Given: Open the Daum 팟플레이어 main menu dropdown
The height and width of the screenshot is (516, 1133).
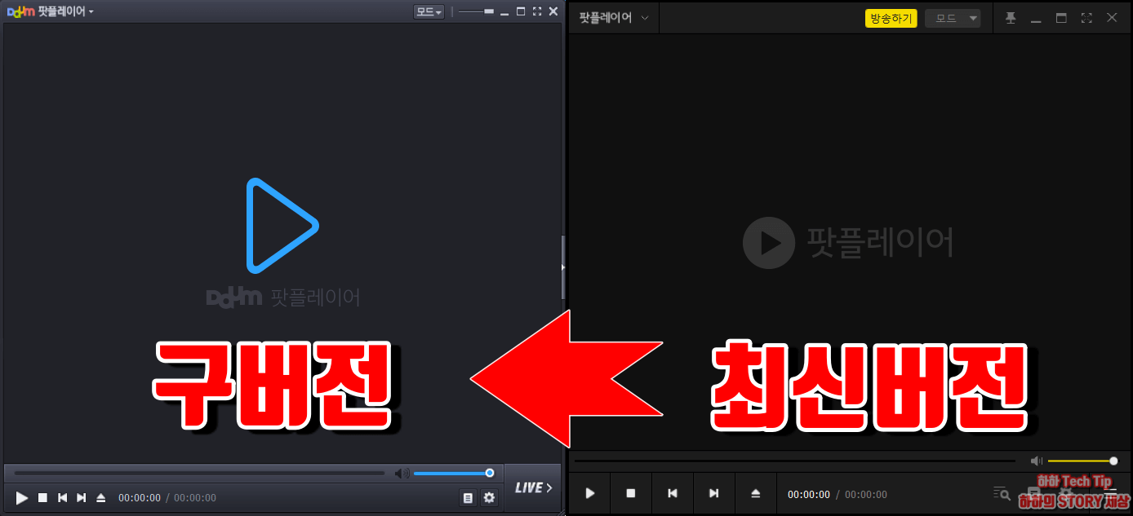Looking at the screenshot, I should pyautogui.click(x=50, y=11).
